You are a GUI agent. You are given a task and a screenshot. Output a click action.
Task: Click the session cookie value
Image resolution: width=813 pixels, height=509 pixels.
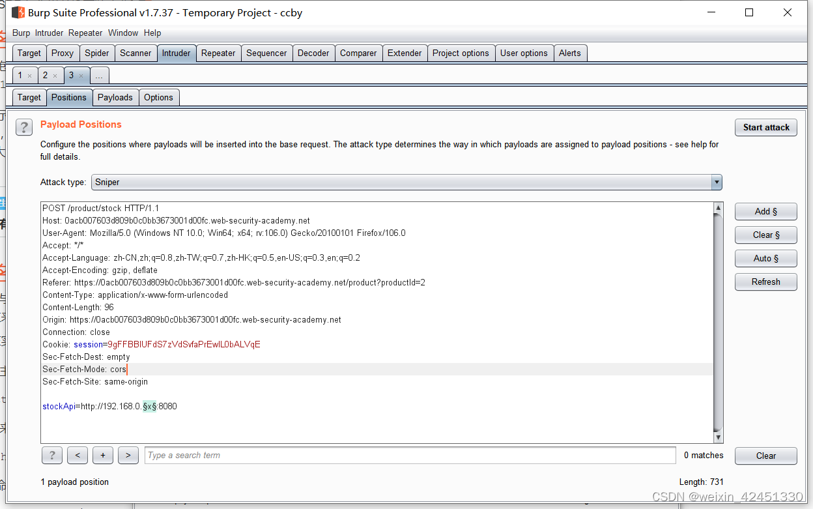(x=184, y=345)
